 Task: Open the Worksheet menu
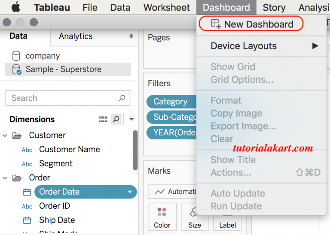166,8
